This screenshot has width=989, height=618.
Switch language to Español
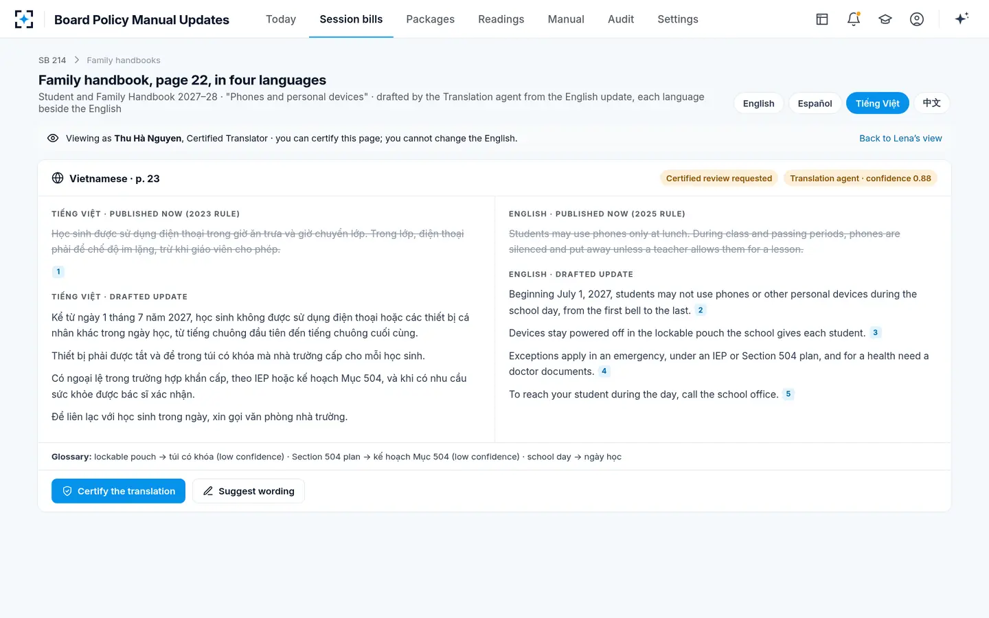click(x=815, y=103)
